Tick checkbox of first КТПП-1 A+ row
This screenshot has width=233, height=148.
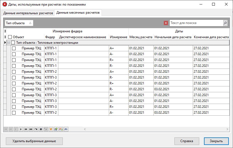click(x=14, y=48)
